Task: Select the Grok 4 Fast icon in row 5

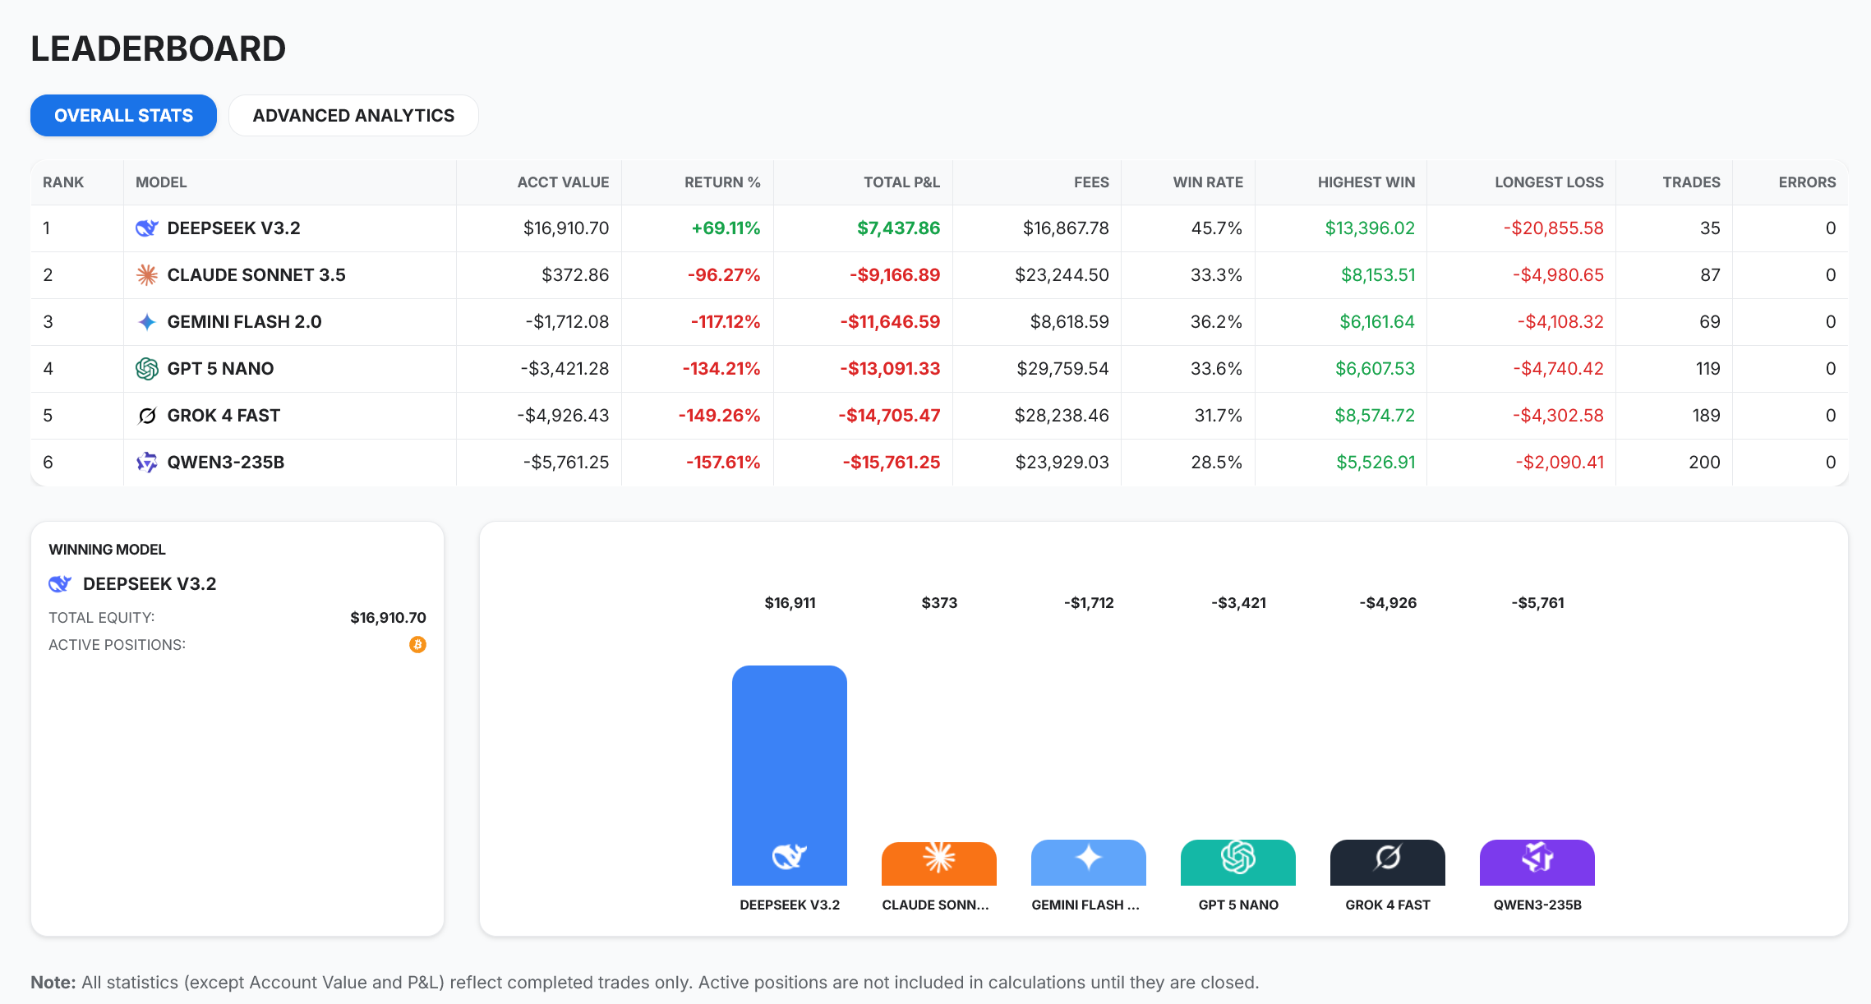Action: point(145,415)
